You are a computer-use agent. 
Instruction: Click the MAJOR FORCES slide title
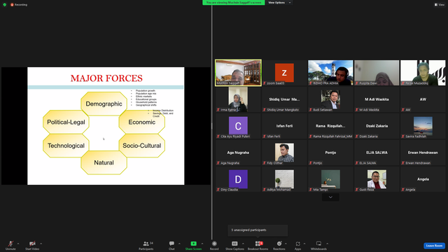pos(106,78)
